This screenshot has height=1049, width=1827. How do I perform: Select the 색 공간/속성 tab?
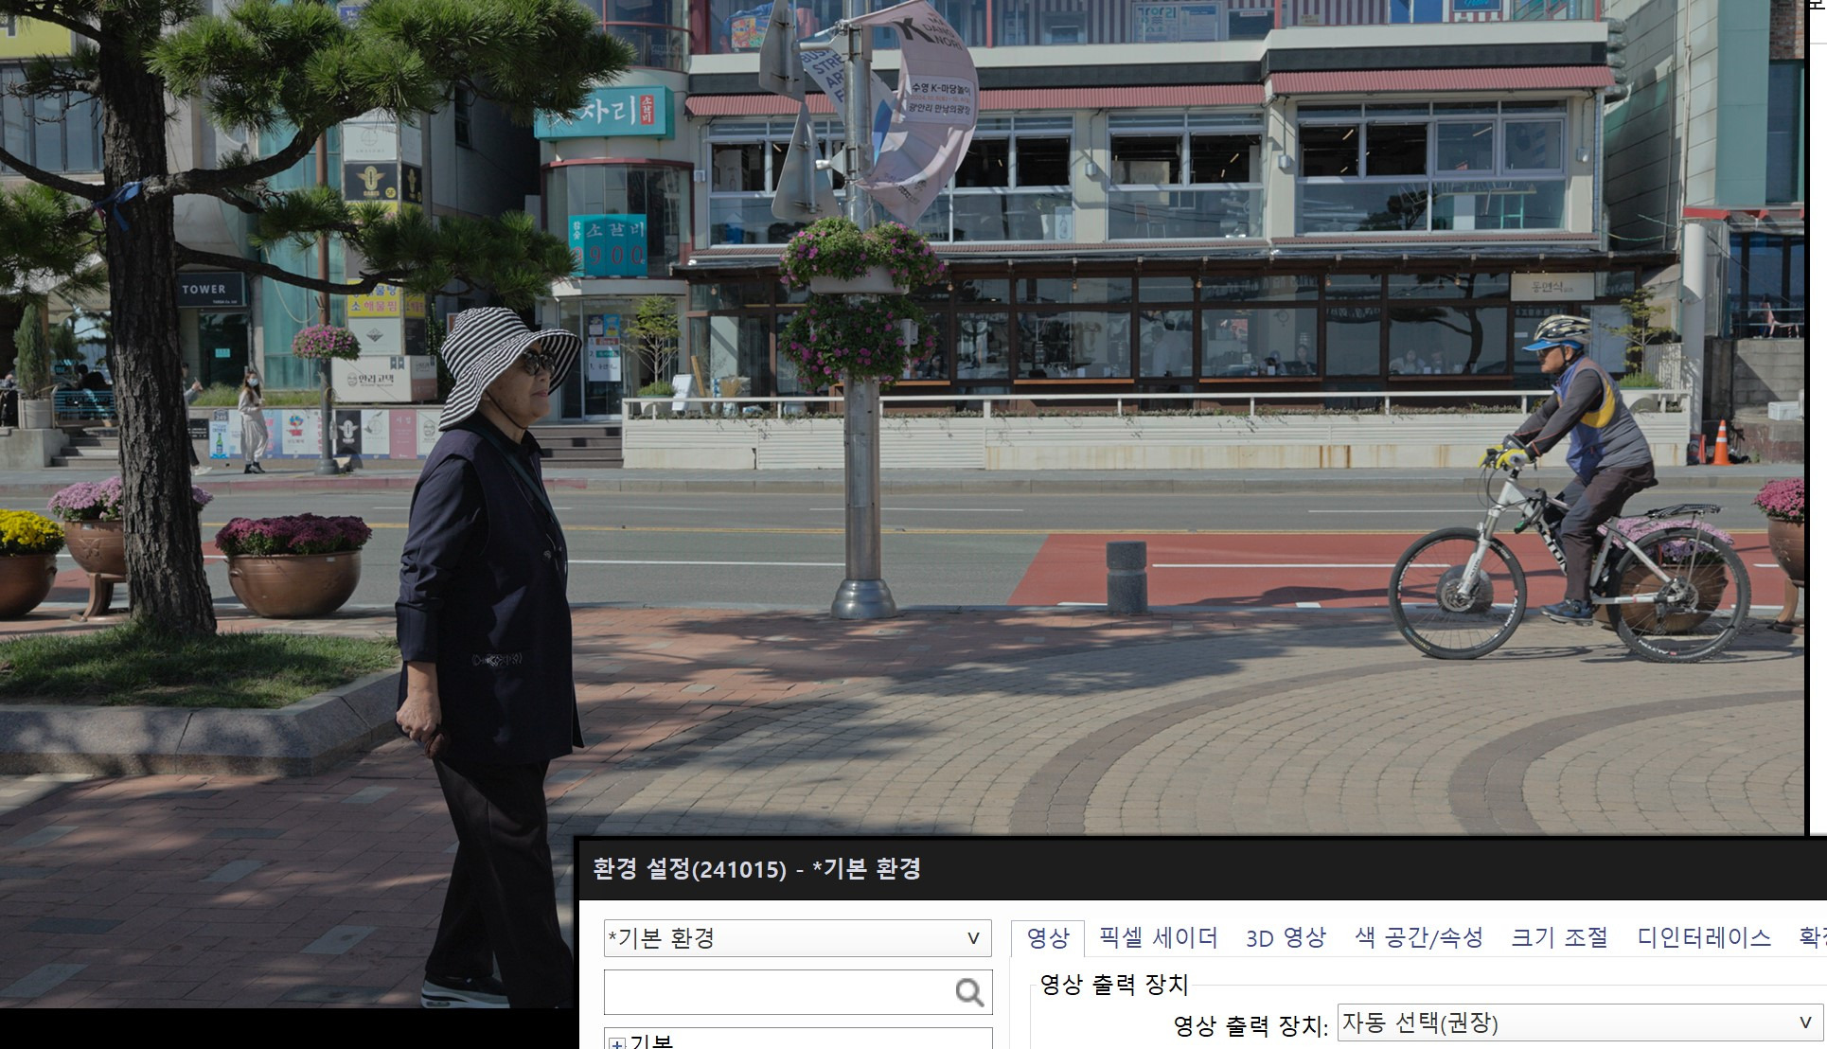coord(1418,938)
